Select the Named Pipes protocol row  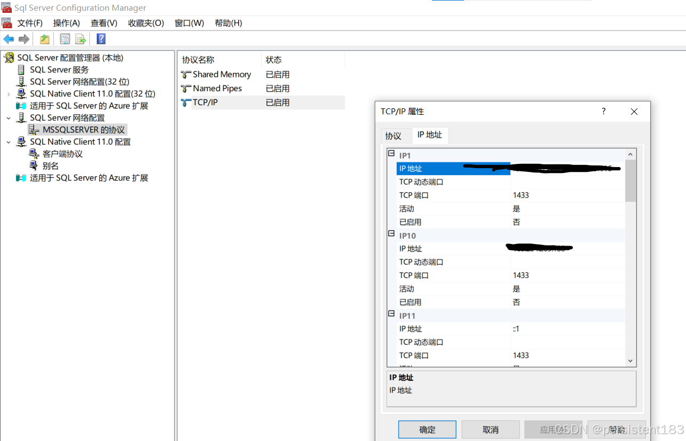click(262, 88)
